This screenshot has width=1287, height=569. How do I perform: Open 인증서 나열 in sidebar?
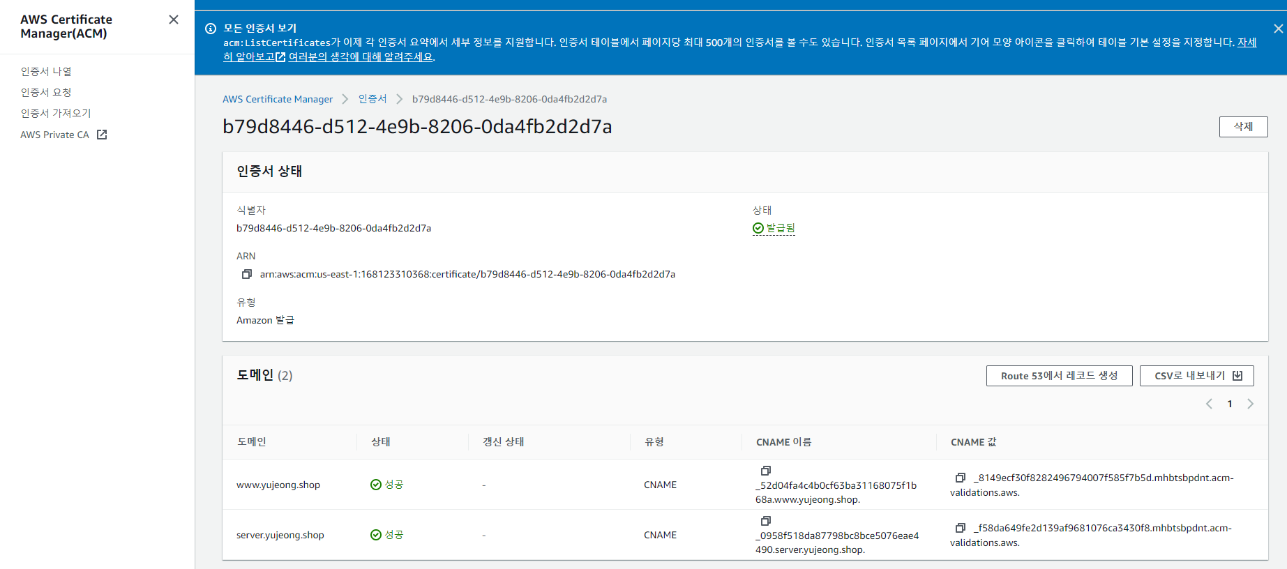tap(46, 71)
